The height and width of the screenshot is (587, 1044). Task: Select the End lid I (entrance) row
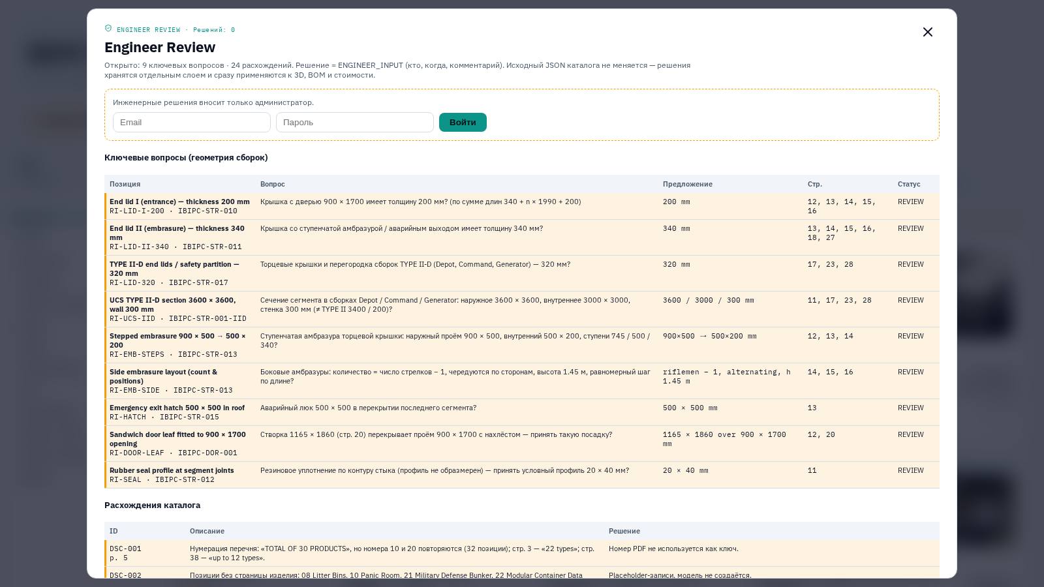tap(522, 206)
